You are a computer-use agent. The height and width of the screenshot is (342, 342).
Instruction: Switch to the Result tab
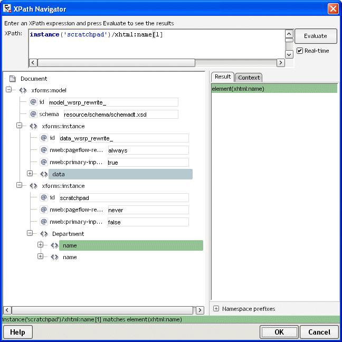click(223, 77)
